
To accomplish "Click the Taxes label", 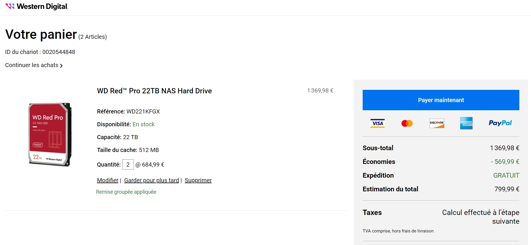I will [372, 212].
